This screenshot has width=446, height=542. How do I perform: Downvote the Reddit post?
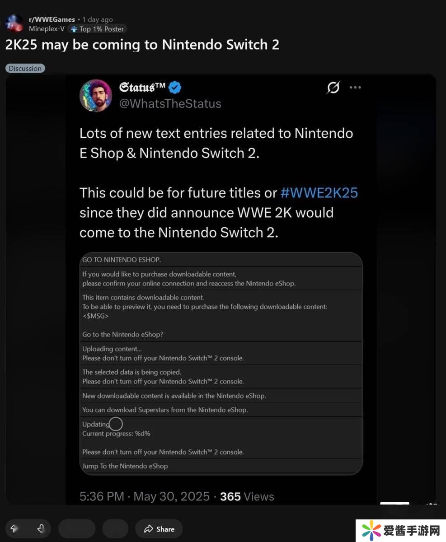(41, 529)
